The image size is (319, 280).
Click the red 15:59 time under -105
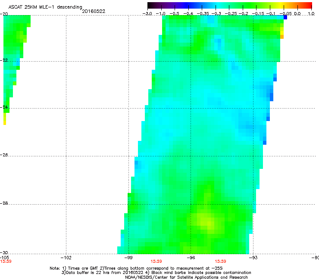pos(6,261)
